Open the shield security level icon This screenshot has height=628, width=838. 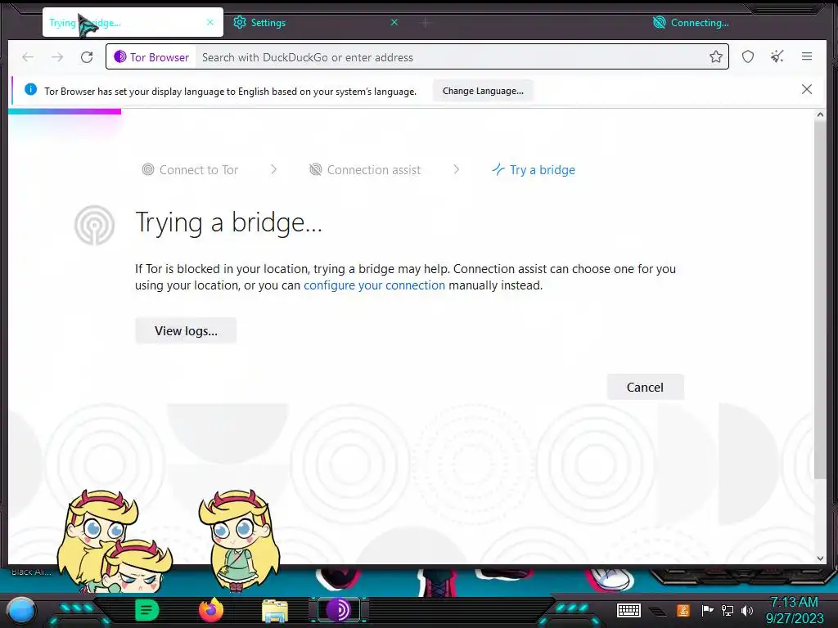[x=748, y=56]
